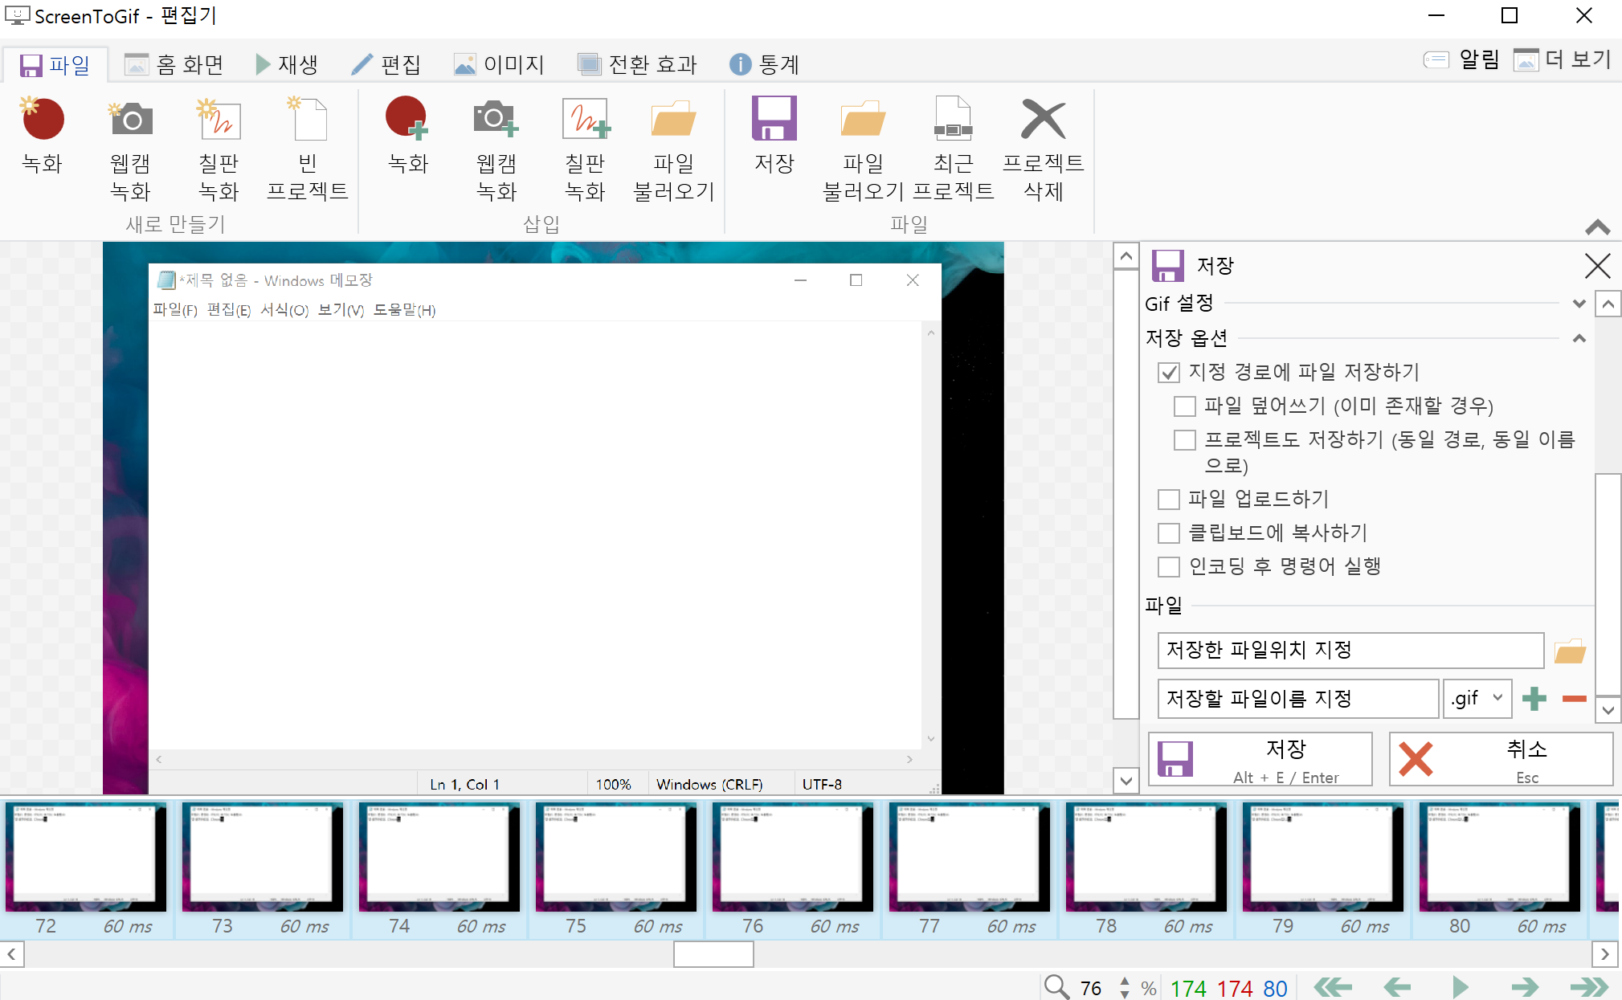1622x1000 pixels.
Task: Click the 취소 Esc cancel button
Action: tap(1501, 759)
